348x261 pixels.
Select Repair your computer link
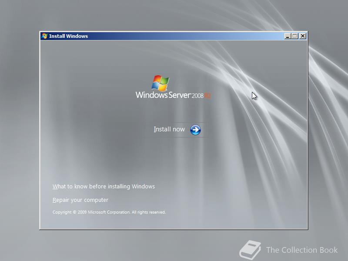tap(80, 200)
